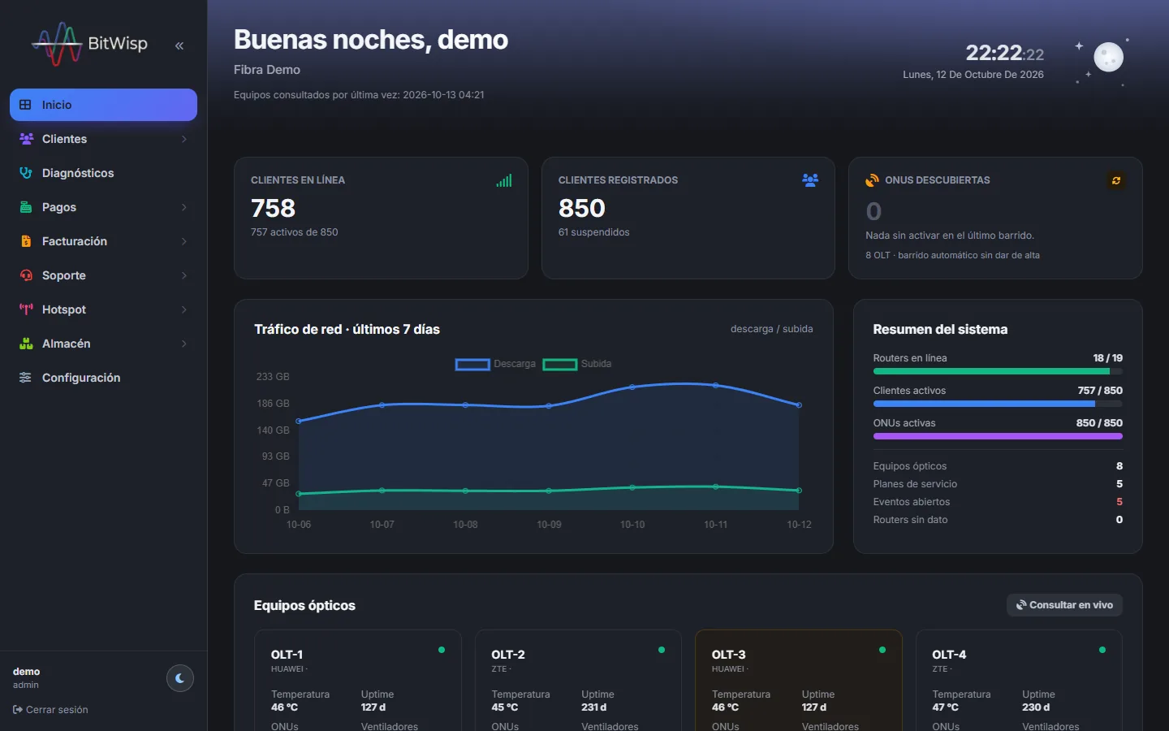
Task: Click the satellite dish icon beside ONUs descubiertas
Action: [x=873, y=180]
